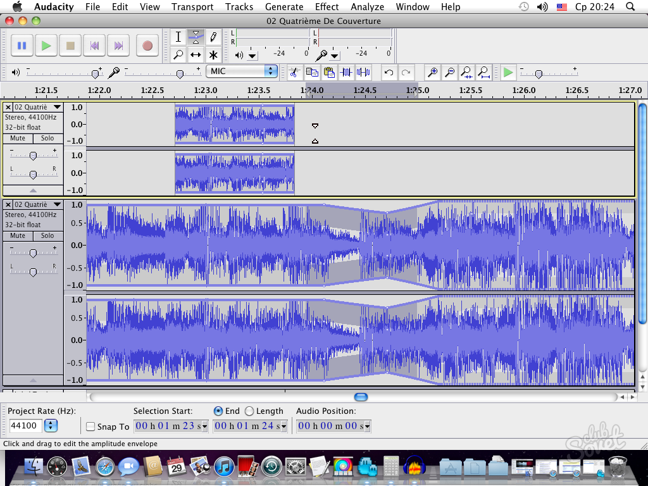Click the Silence audio icon
This screenshot has width=648, height=486.
[x=363, y=73]
